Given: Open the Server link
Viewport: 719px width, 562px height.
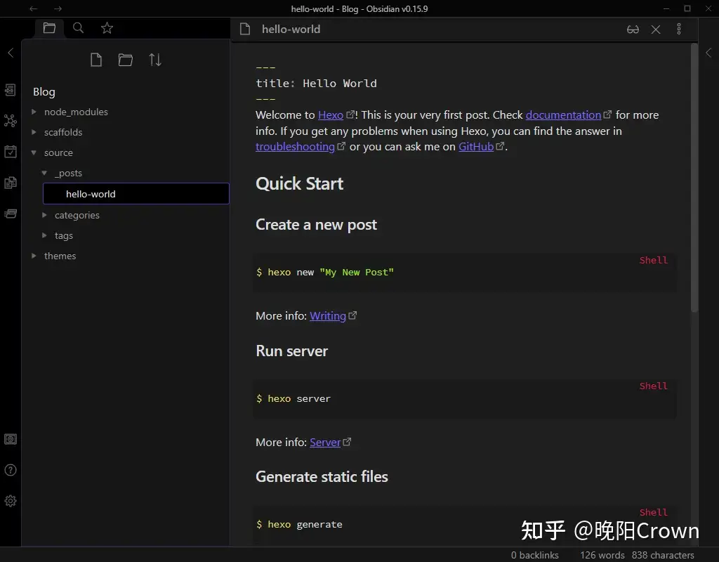Looking at the screenshot, I should tap(325, 443).
